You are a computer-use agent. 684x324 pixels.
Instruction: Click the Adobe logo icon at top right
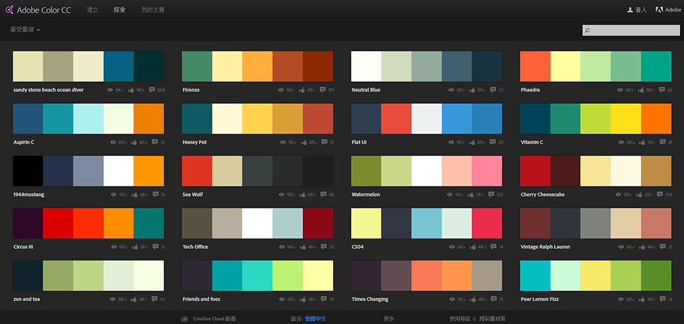[x=659, y=10]
